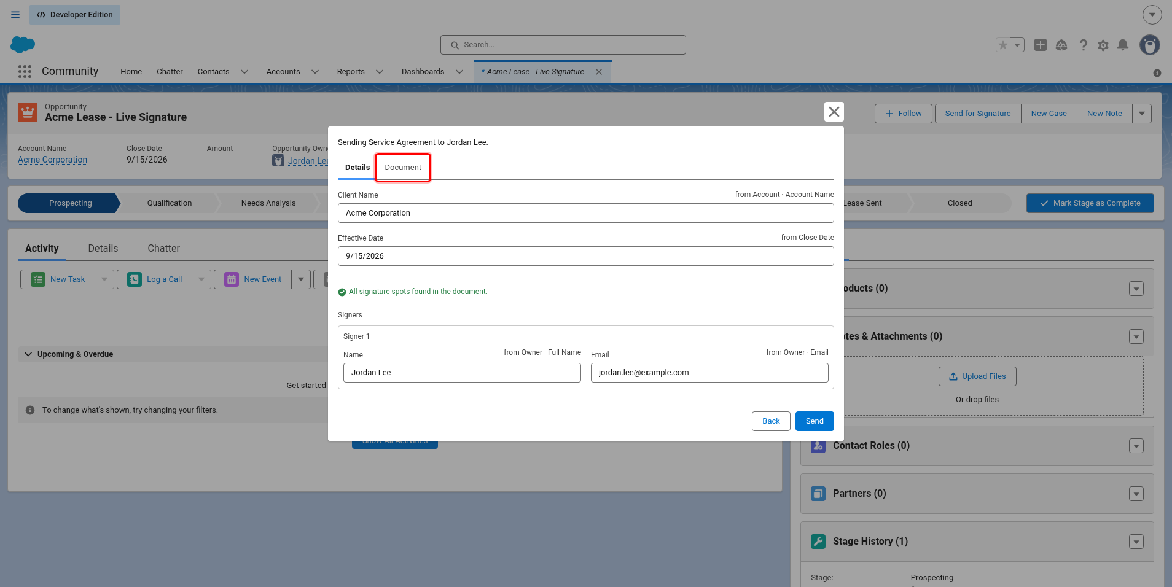Expand the Contacts navigation dropdown
Screen dimensions: 1172x587
pyautogui.click(x=244, y=72)
